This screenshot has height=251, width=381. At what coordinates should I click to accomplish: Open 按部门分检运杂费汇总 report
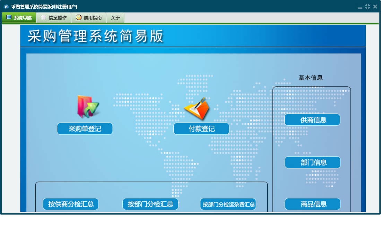[228, 204]
